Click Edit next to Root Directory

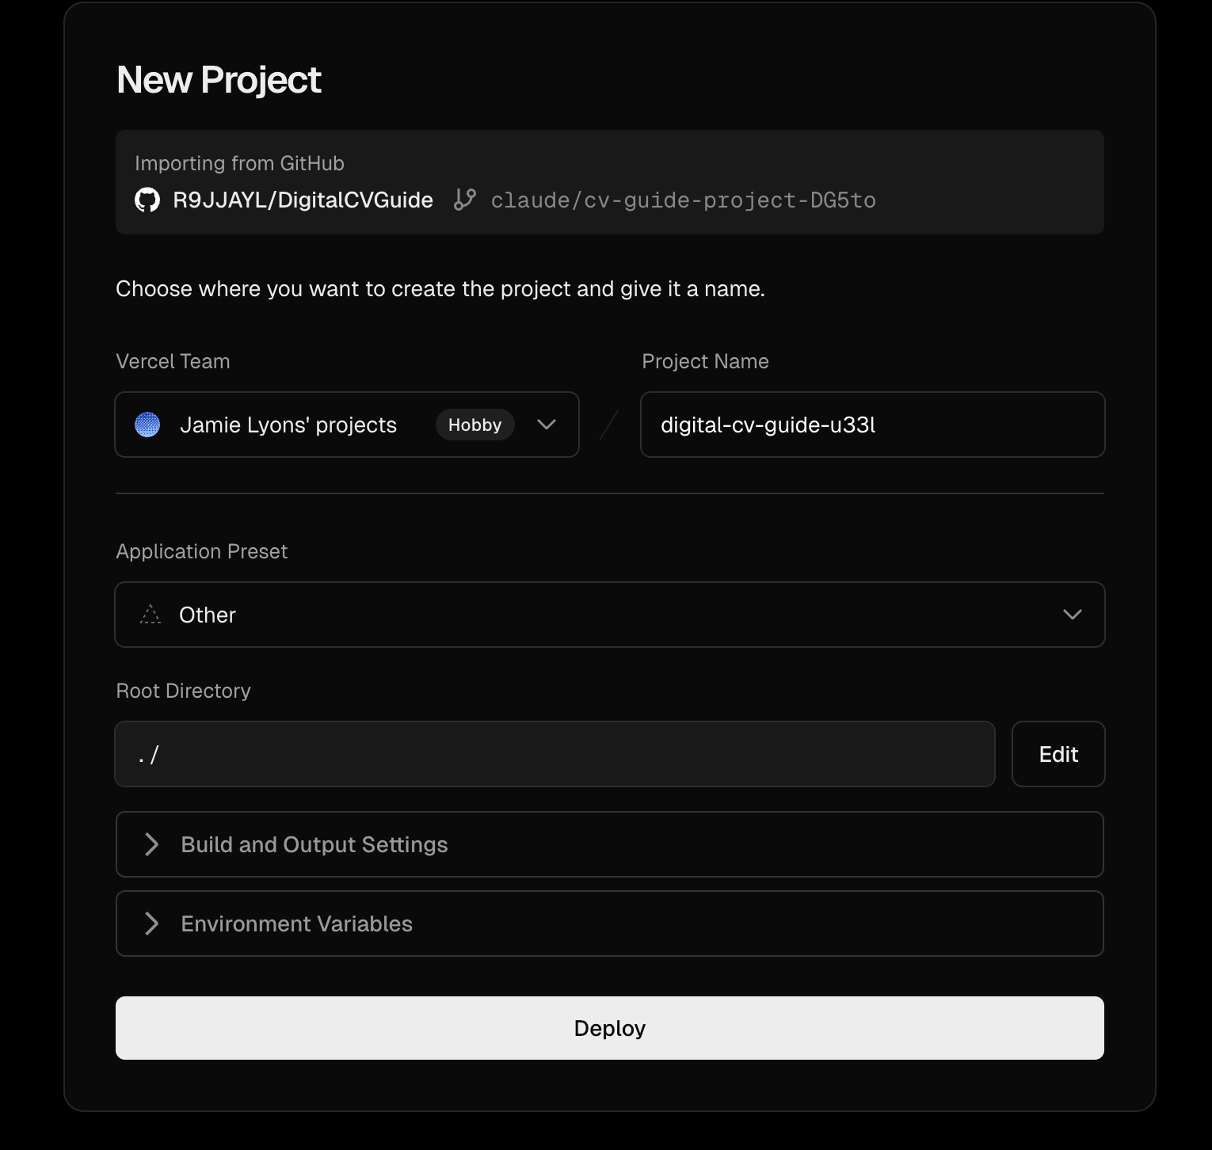[x=1058, y=754]
